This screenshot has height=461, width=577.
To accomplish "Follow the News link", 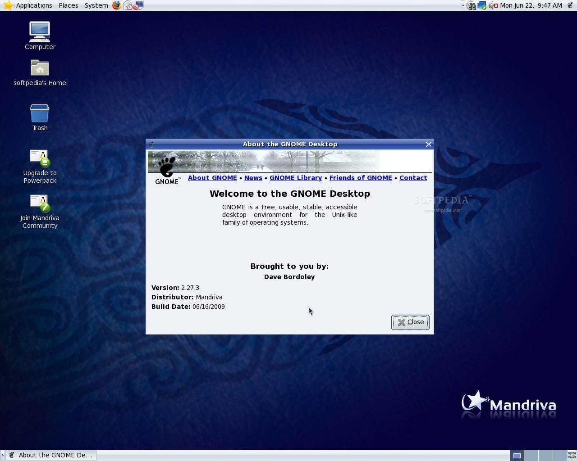I will point(253,178).
